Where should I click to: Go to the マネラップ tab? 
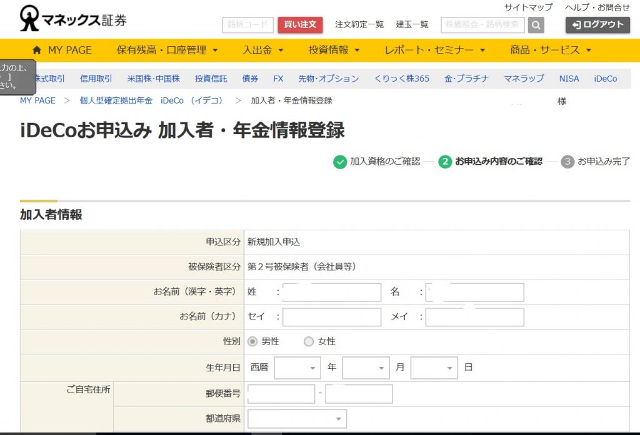tap(524, 79)
